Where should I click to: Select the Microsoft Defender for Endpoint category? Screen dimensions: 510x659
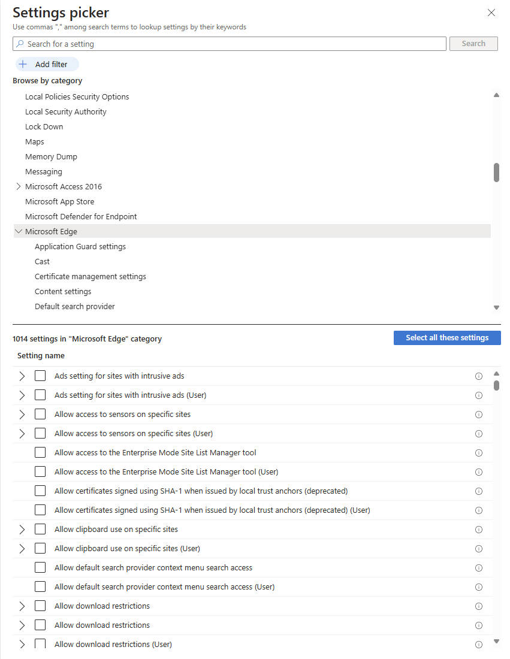coord(81,216)
